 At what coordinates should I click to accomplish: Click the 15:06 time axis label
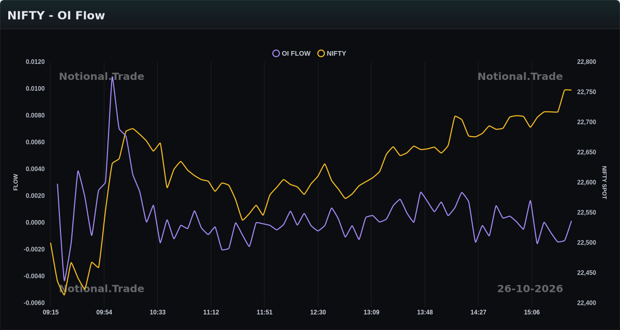[532, 312]
